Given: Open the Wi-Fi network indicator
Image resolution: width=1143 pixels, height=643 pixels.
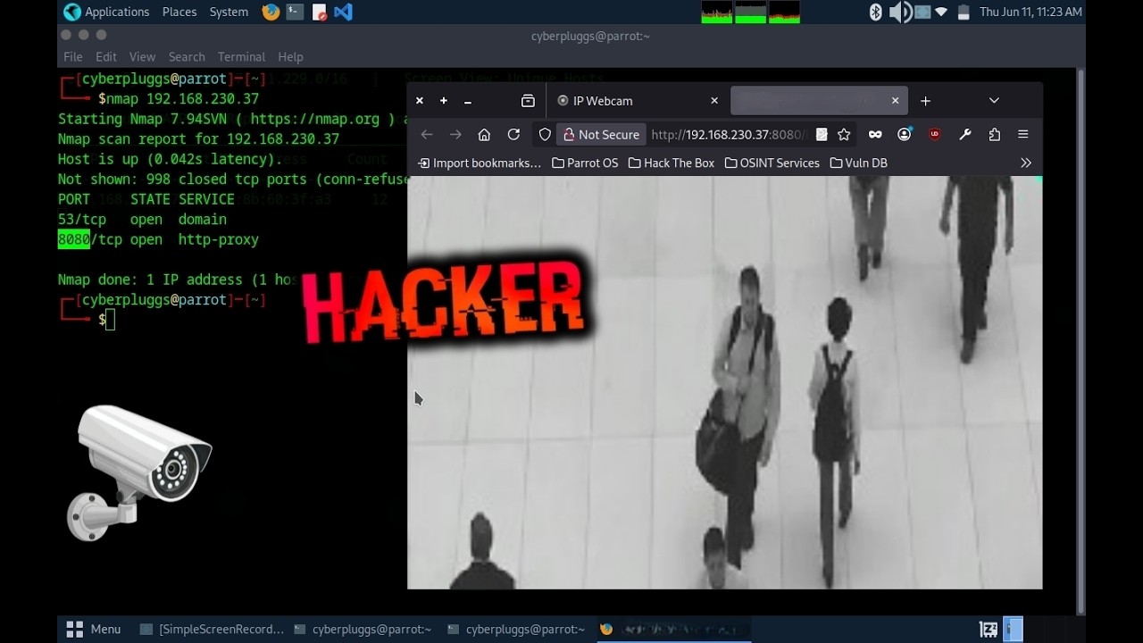Looking at the screenshot, I should tap(941, 12).
